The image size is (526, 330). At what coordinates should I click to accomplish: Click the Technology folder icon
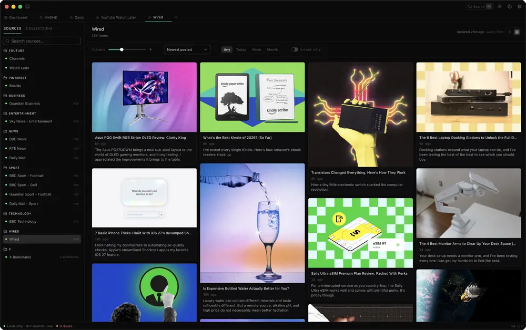point(5,213)
